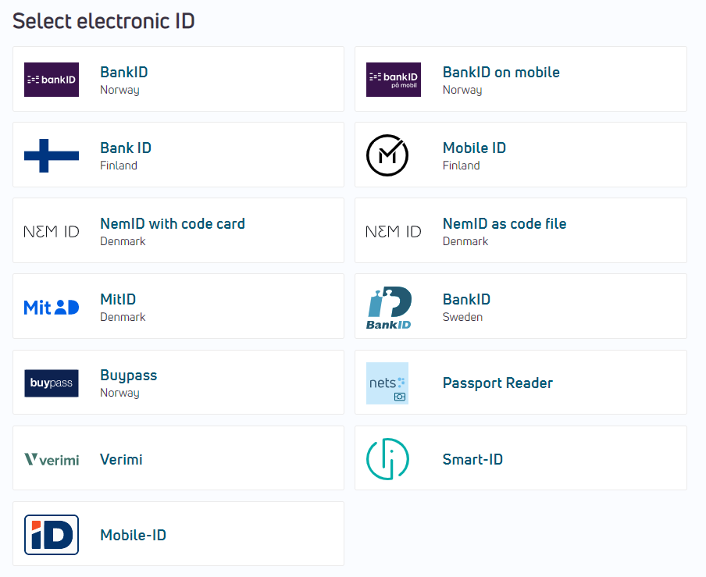Select BankID on mobile
Screen dimensions: 706x577
coord(520,79)
